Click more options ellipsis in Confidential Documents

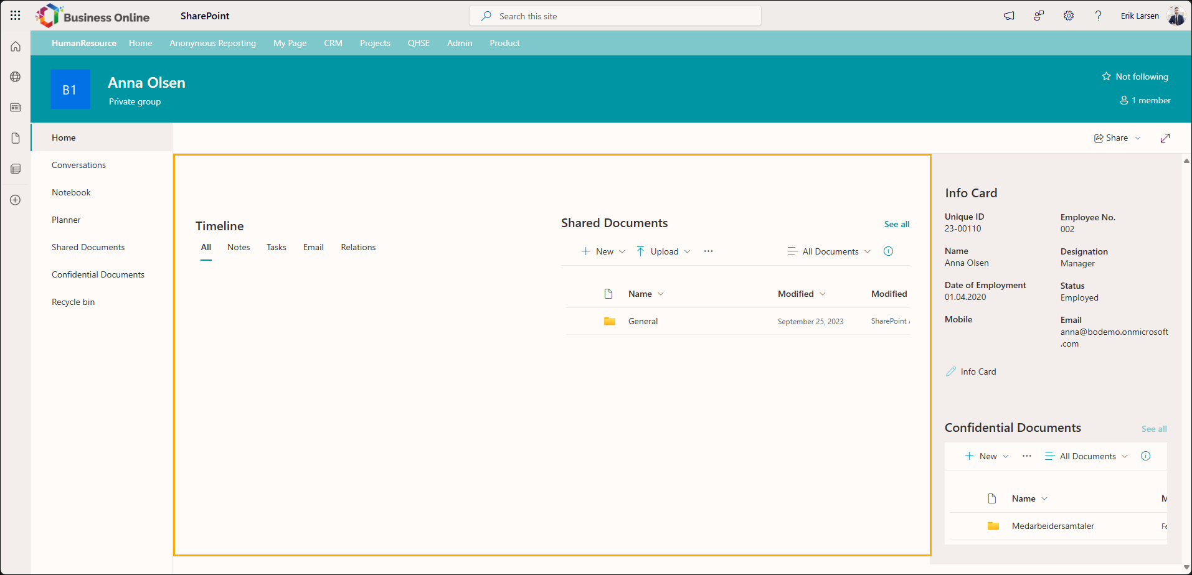pyautogui.click(x=1027, y=456)
